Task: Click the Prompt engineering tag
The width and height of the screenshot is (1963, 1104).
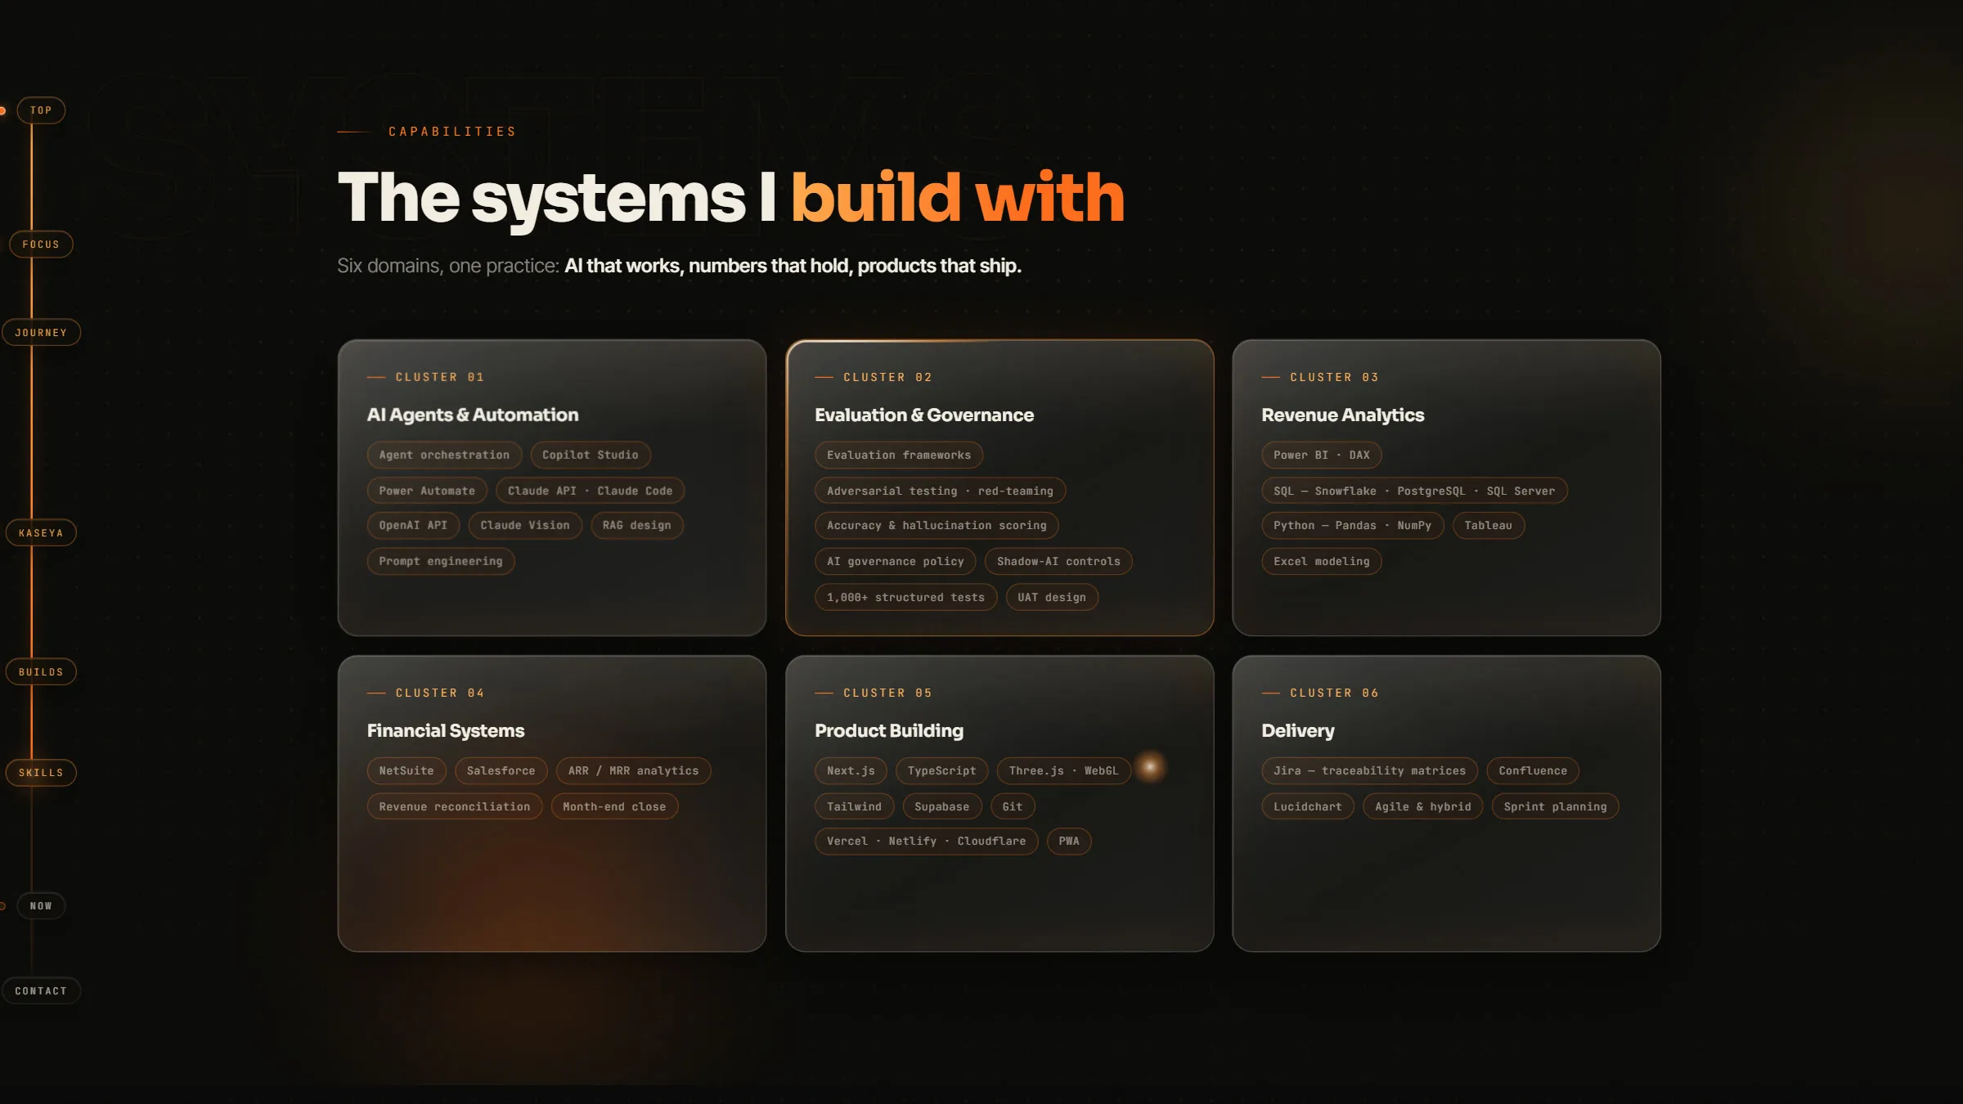Action: [441, 562]
